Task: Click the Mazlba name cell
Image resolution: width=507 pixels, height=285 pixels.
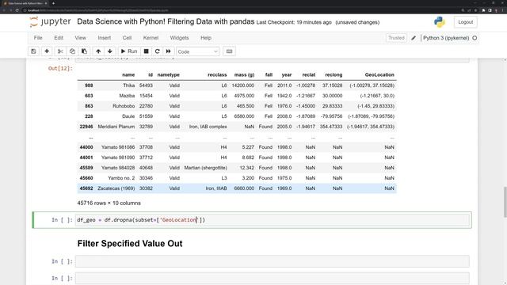Action: (x=127, y=96)
